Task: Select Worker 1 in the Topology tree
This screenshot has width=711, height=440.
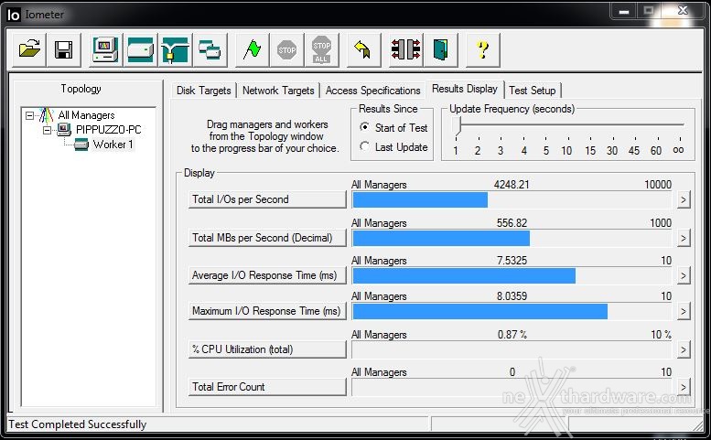Action: pyautogui.click(x=113, y=145)
